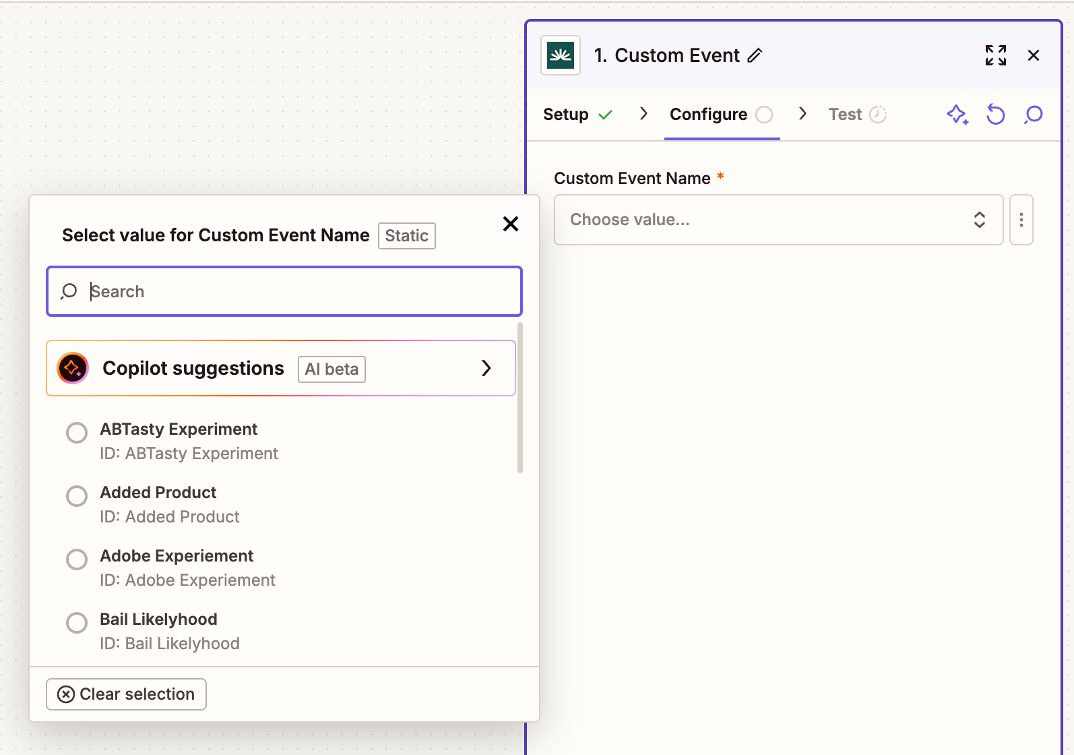This screenshot has width=1074, height=755.
Task: Expand the Custom Event panel to fullscreen
Action: coord(995,55)
